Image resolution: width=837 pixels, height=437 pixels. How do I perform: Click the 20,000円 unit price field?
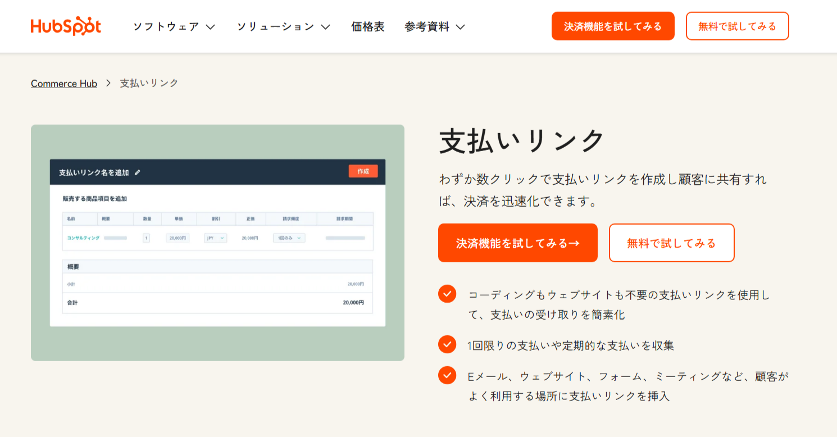pos(177,238)
